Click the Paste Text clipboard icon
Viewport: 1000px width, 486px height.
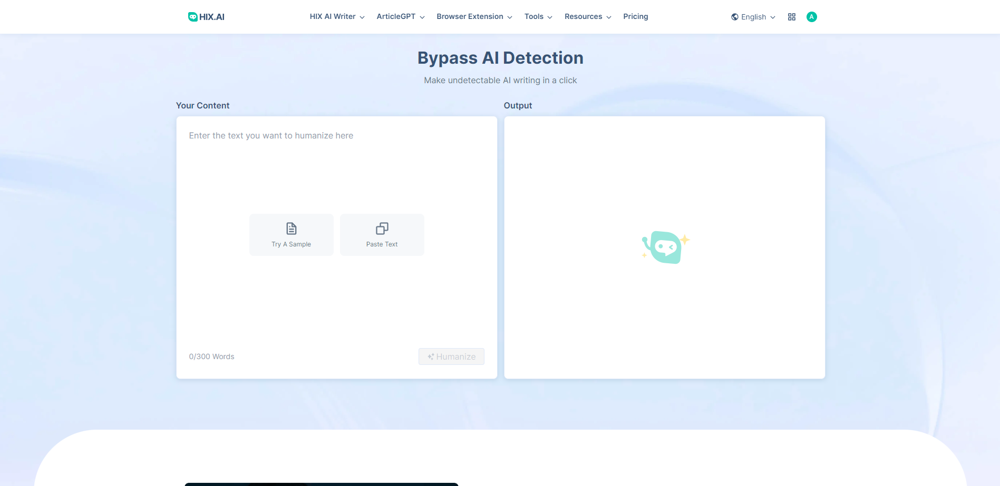(382, 229)
